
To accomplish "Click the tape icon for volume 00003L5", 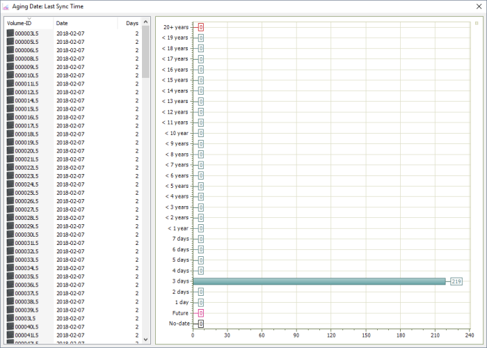I will pos(10,318).
